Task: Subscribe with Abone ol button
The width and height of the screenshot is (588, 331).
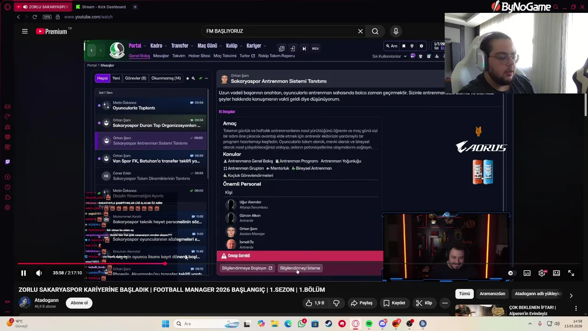Action: pyautogui.click(x=79, y=303)
